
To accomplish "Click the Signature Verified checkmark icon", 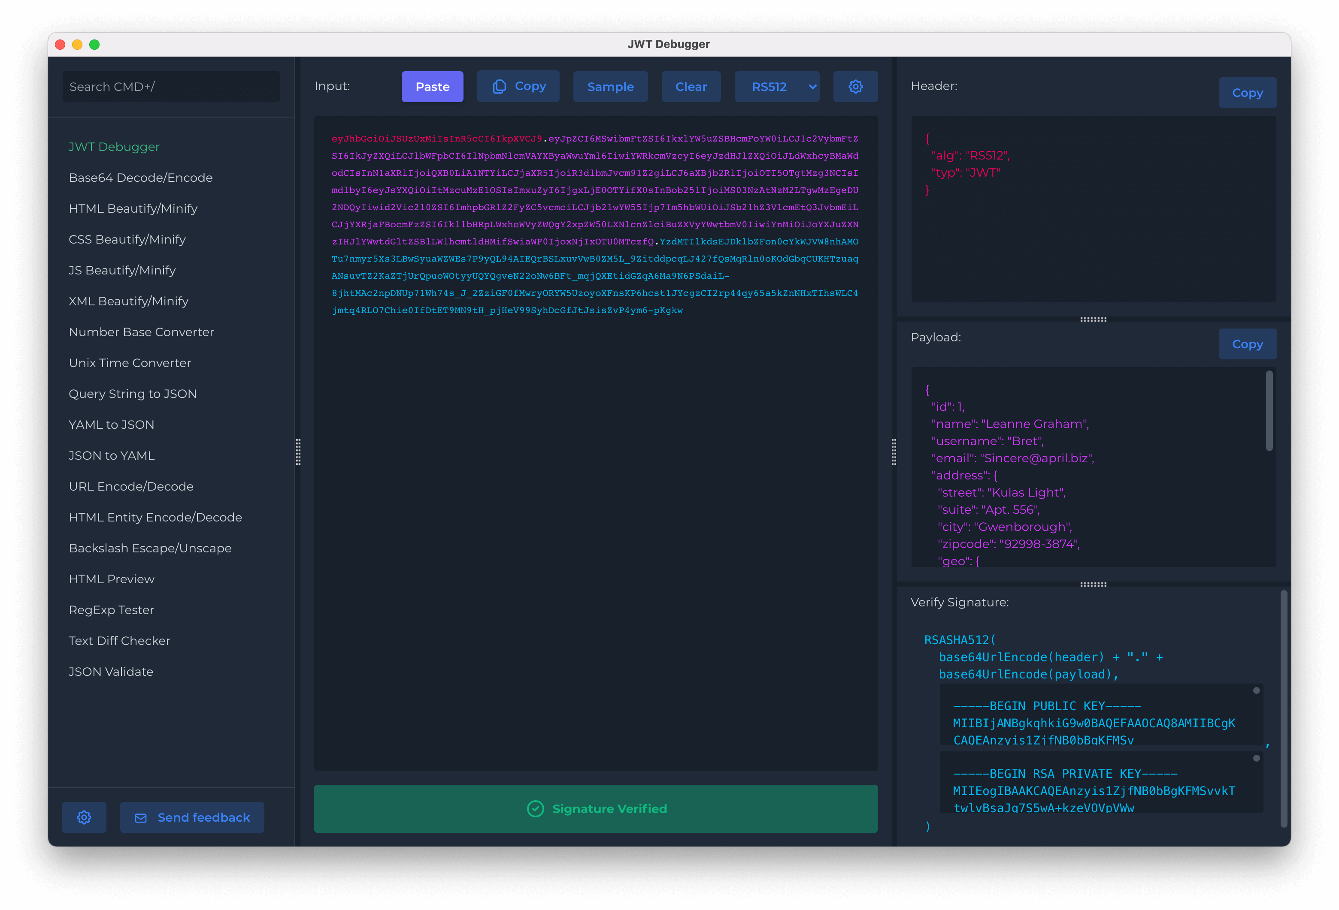I will (535, 808).
